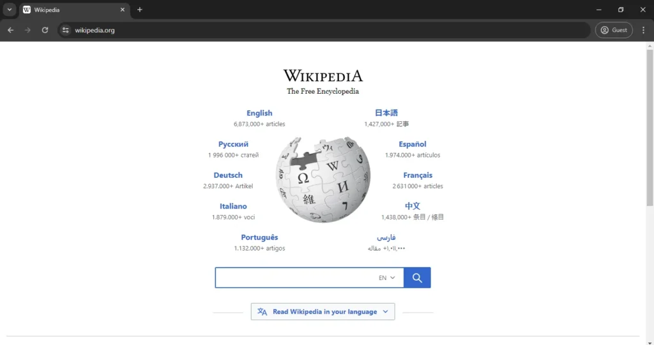
Task: Click the "1,427,000+ 記事" text
Action: [x=386, y=124]
